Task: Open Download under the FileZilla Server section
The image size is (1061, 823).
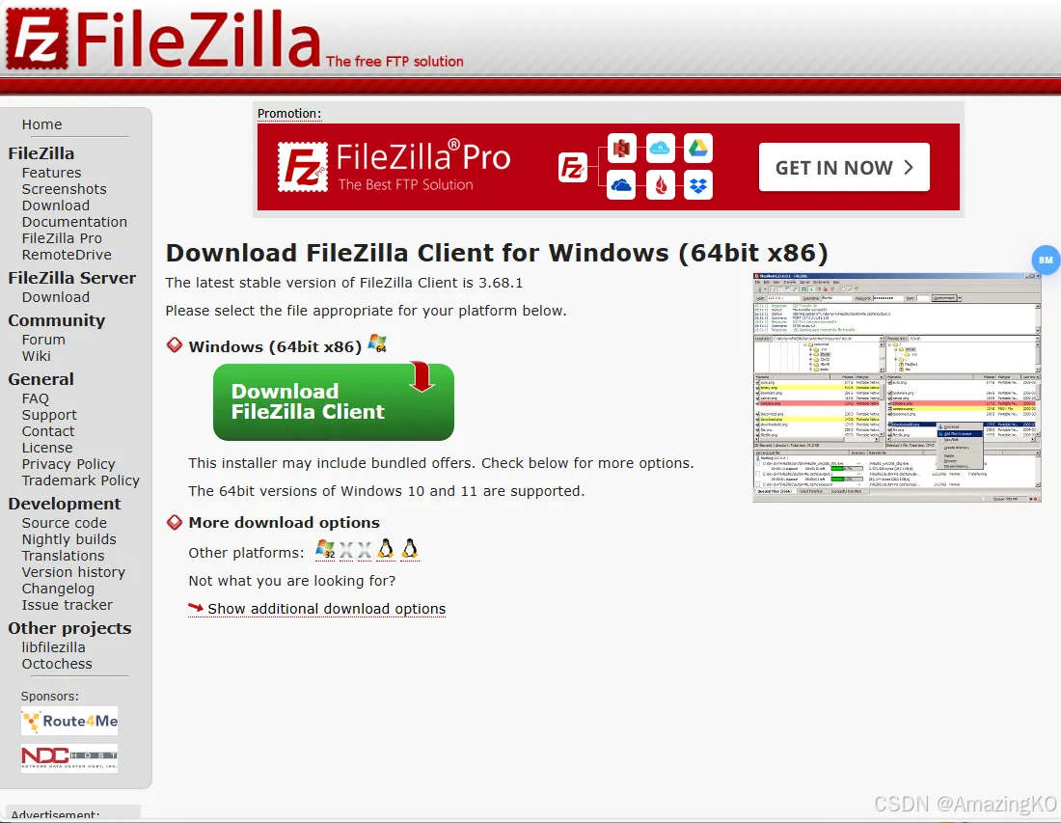Action: [x=56, y=297]
